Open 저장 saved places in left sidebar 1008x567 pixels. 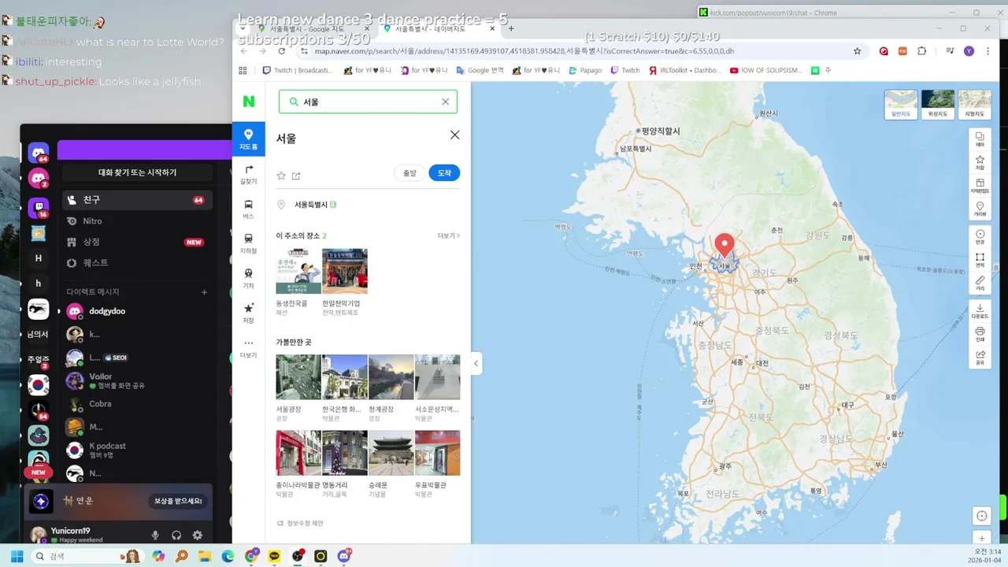248,313
